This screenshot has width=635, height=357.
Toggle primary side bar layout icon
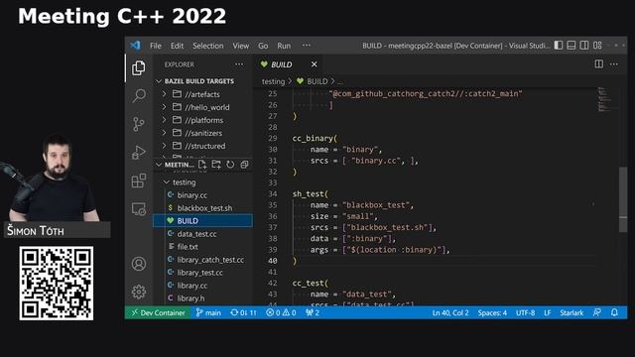559,46
